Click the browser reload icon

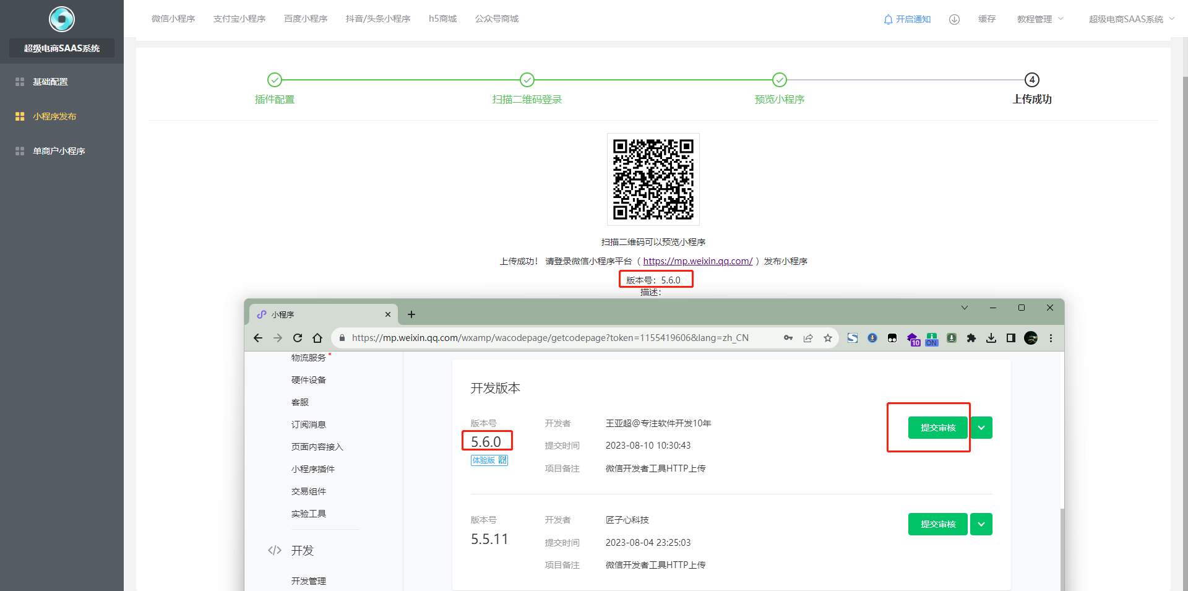pyautogui.click(x=298, y=338)
